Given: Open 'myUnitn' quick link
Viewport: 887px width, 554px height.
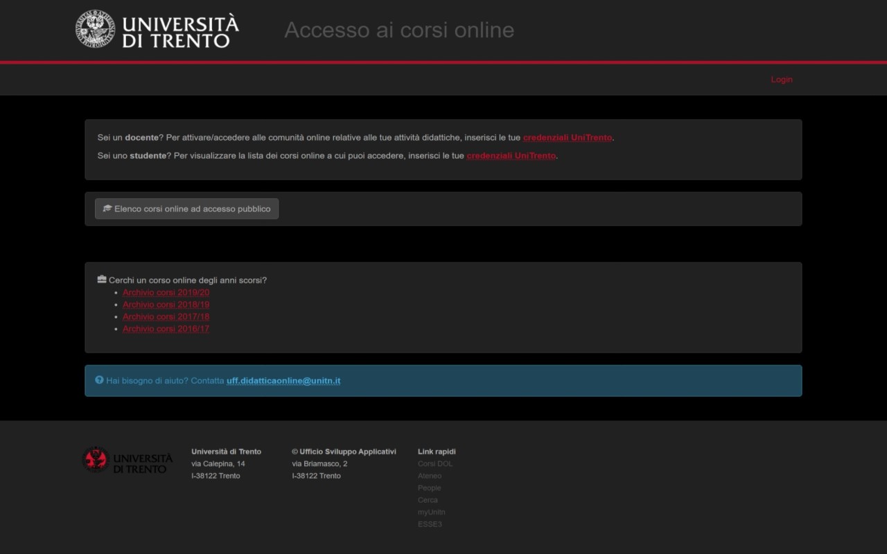Looking at the screenshot, I should pyautogui.click(x=432, y=512).
